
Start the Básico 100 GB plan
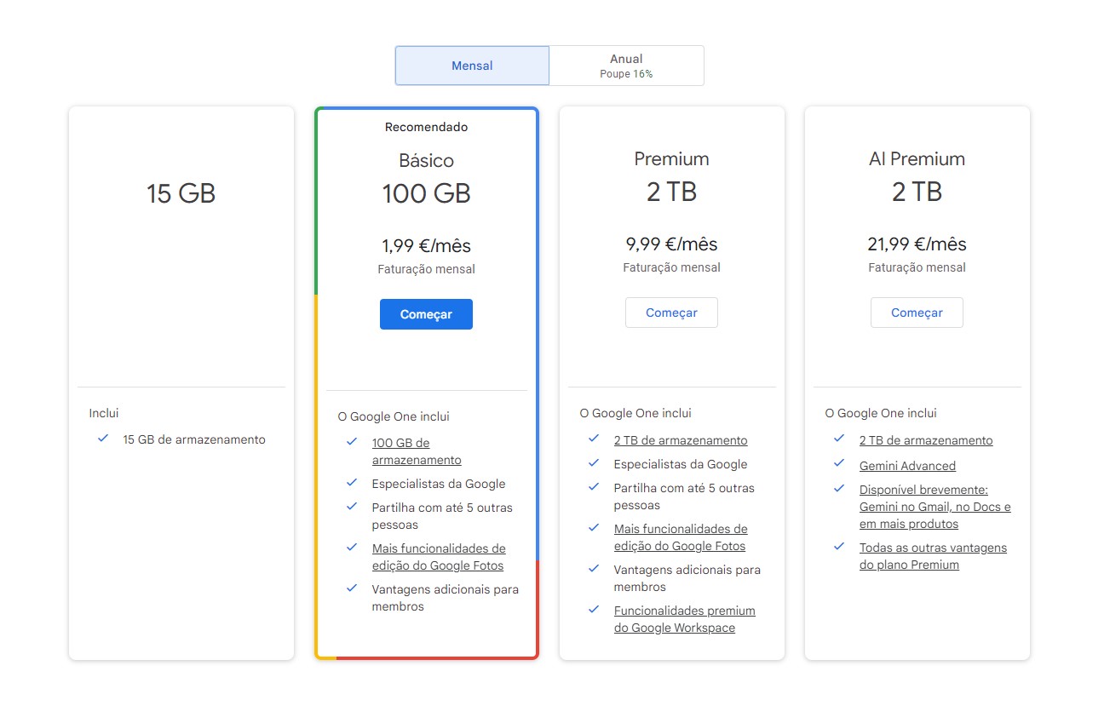tap(426, 314)
